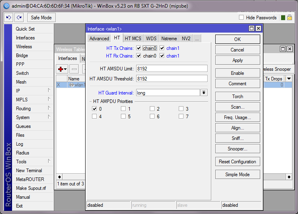Expand the IP submenu in sidebar

(x=31, y=91)
